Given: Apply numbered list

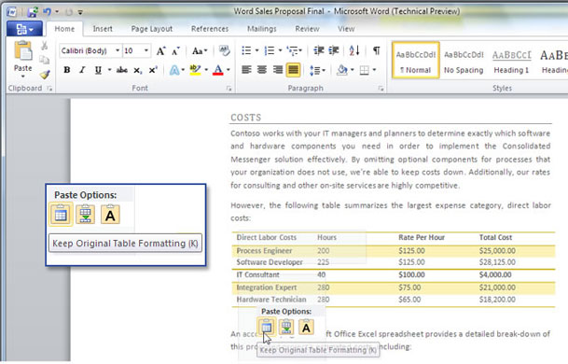Looking at the screenshot, I should tap(270, 50).
